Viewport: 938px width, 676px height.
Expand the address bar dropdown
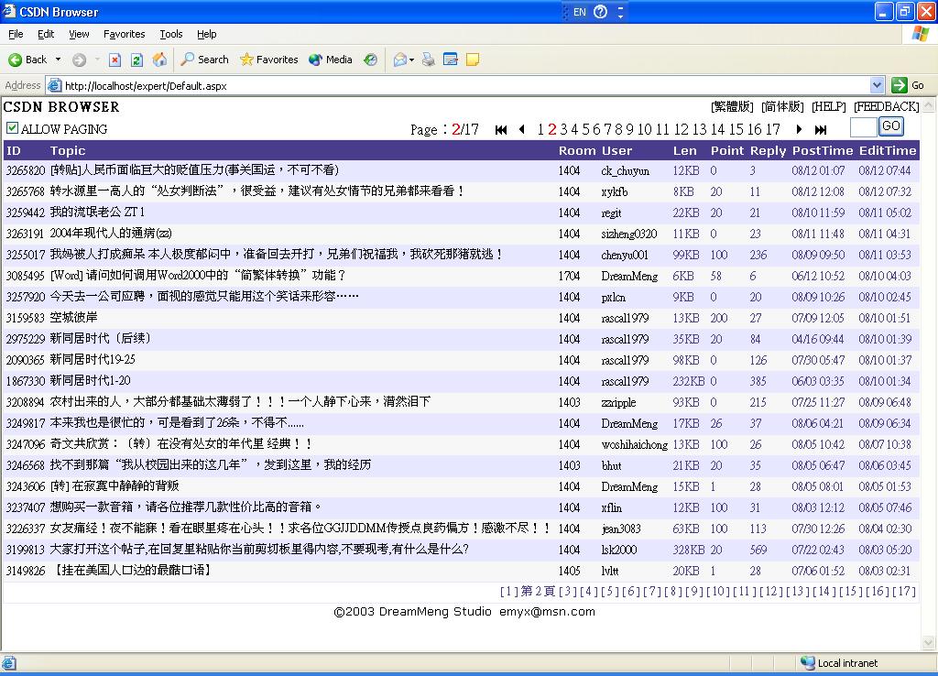(877, 85)
